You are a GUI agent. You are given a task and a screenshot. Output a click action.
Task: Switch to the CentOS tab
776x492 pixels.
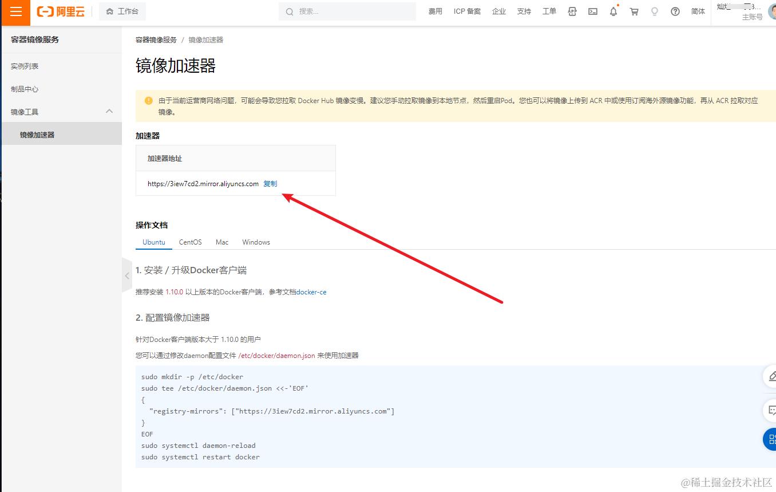click(x=191, y=242)
